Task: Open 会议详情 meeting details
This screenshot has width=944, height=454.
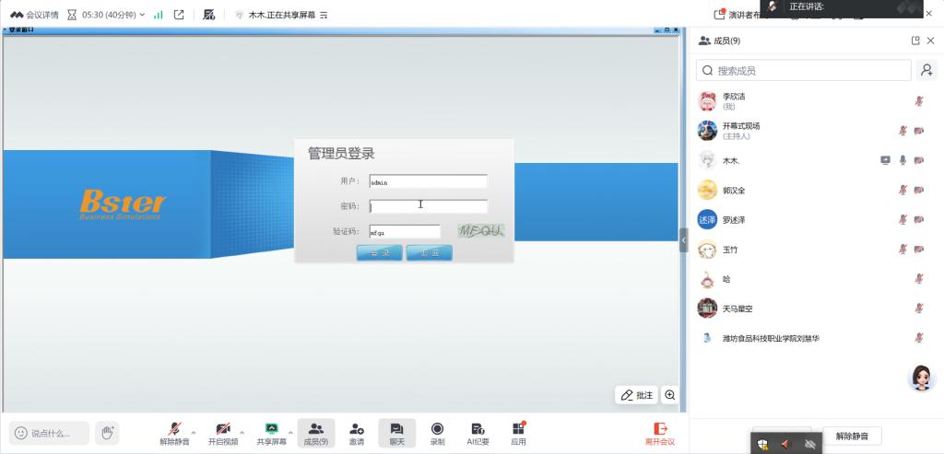Action: click(x=35, y=15)
